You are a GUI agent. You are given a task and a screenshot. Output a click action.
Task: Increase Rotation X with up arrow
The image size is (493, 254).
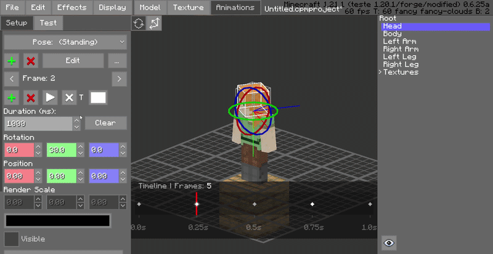pos(38,146)
